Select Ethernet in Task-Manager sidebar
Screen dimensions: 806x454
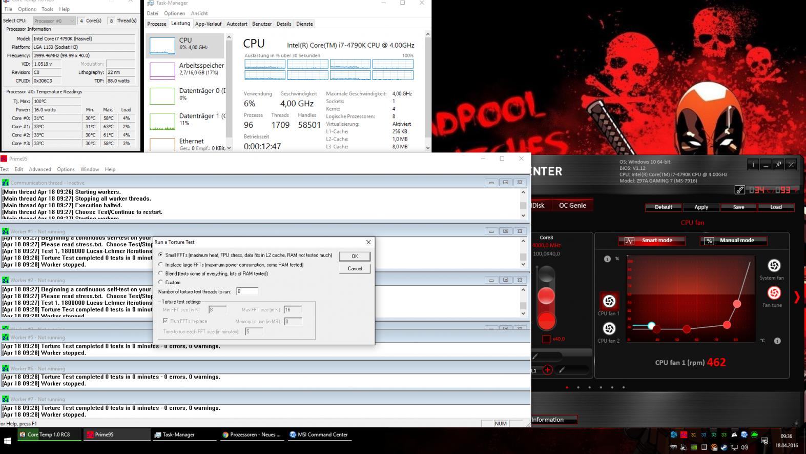(186, 144)
